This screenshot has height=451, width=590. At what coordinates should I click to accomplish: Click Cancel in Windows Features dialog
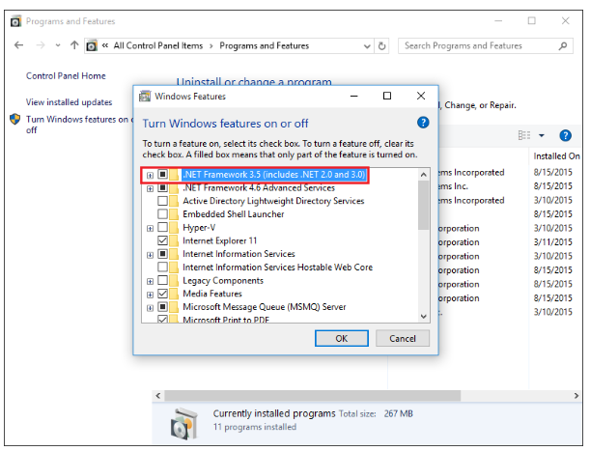coord(403,338)
